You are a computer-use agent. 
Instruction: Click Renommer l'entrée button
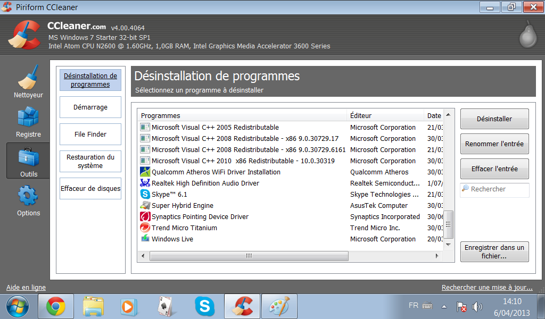(494, 144)
